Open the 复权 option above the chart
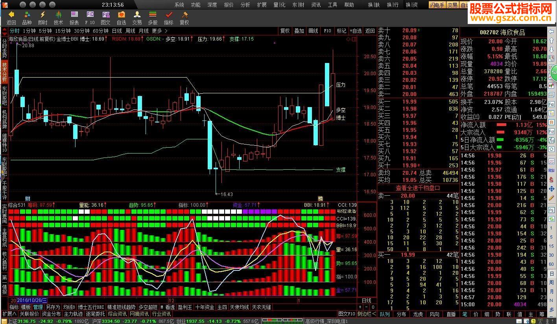Screen dimensions: 557x324 [285, 31]
